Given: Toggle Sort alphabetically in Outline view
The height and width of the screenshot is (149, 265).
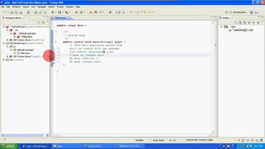Looking at the screenshot, I should tap(240, 23).
